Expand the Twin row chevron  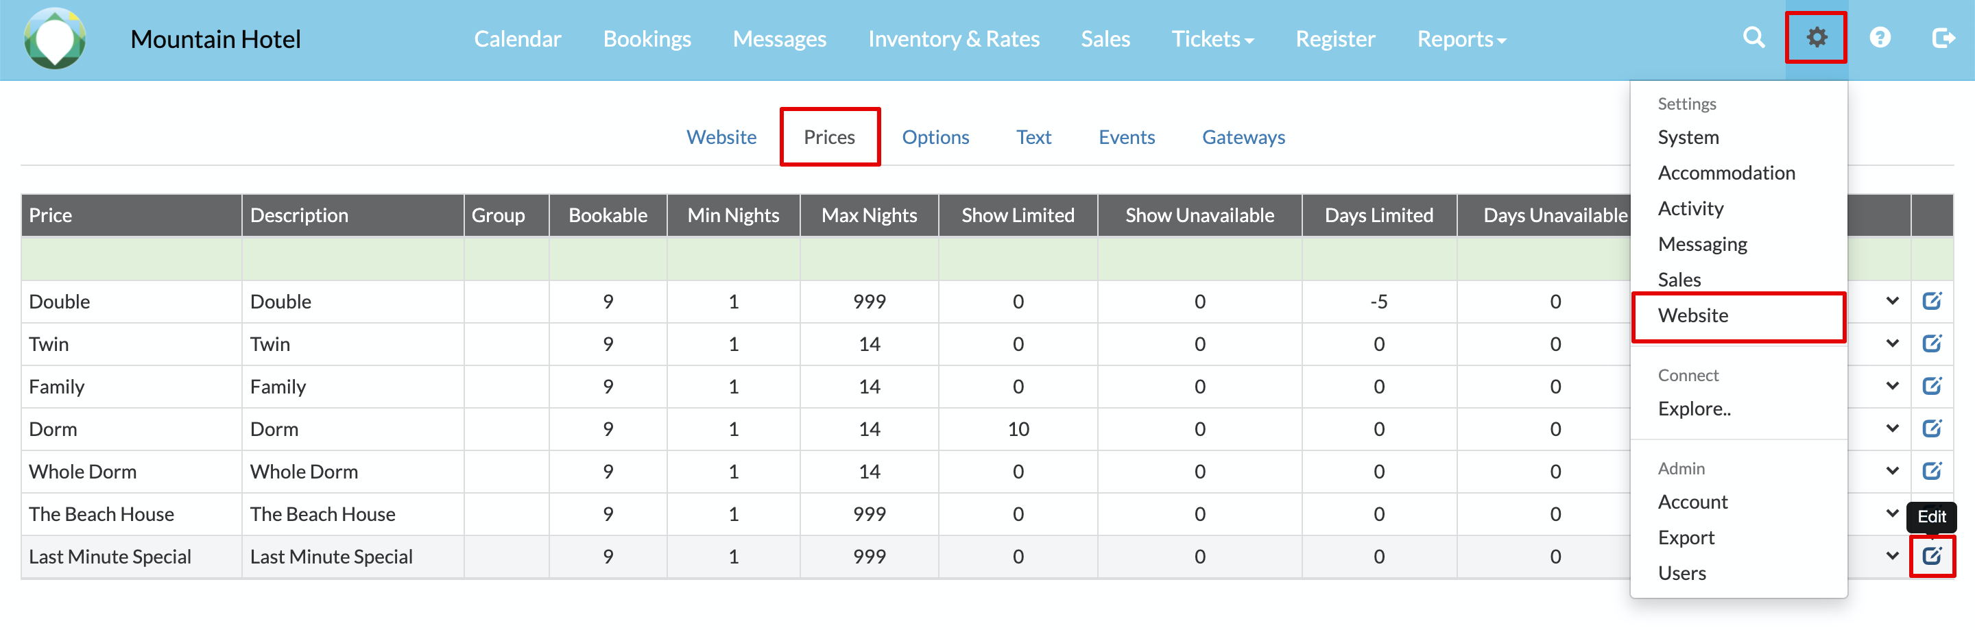1892,343
